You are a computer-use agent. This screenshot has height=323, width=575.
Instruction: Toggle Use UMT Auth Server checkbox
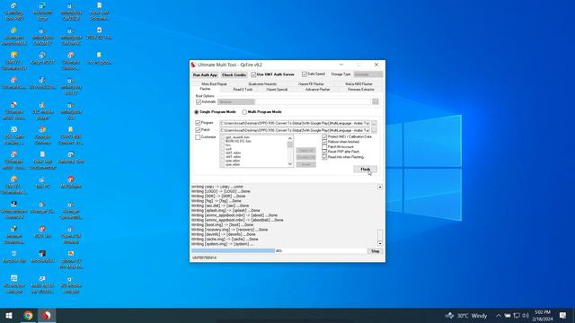(253, 74)
